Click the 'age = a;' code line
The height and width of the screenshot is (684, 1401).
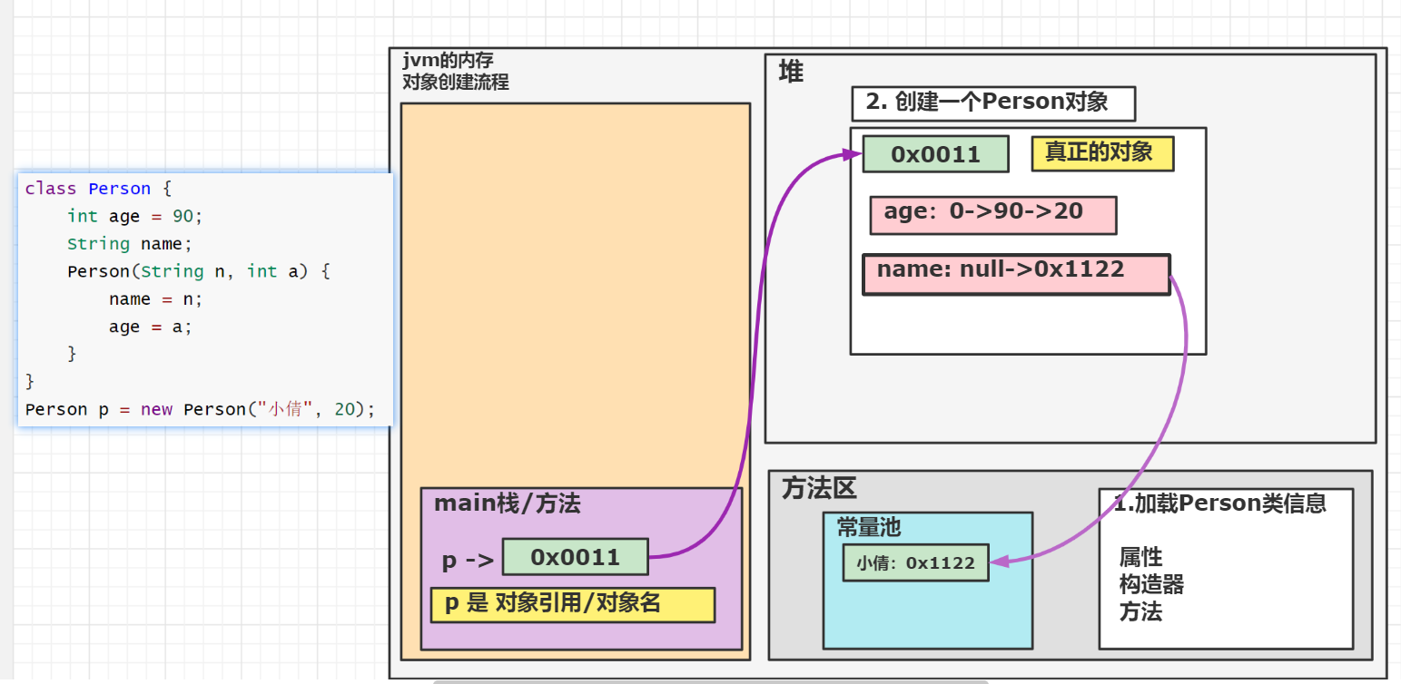(x=151, y=327)
